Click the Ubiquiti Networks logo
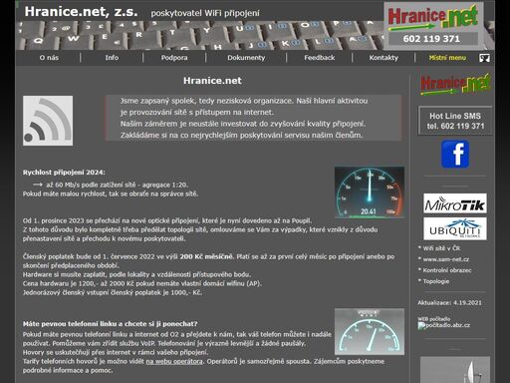 (455, 228)
